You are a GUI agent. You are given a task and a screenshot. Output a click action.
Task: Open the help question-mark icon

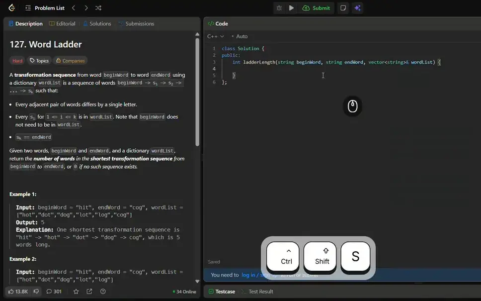click(103, 292)
